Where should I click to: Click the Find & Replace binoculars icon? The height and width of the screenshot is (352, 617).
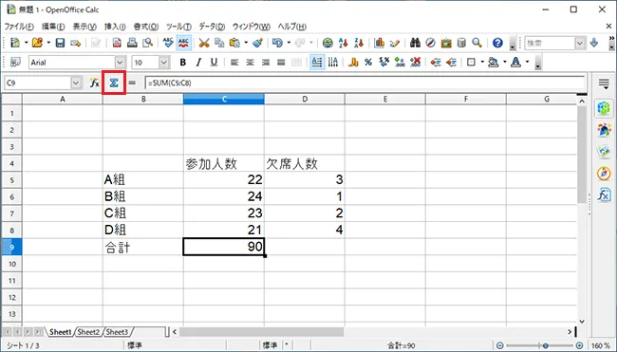[415, 43]
